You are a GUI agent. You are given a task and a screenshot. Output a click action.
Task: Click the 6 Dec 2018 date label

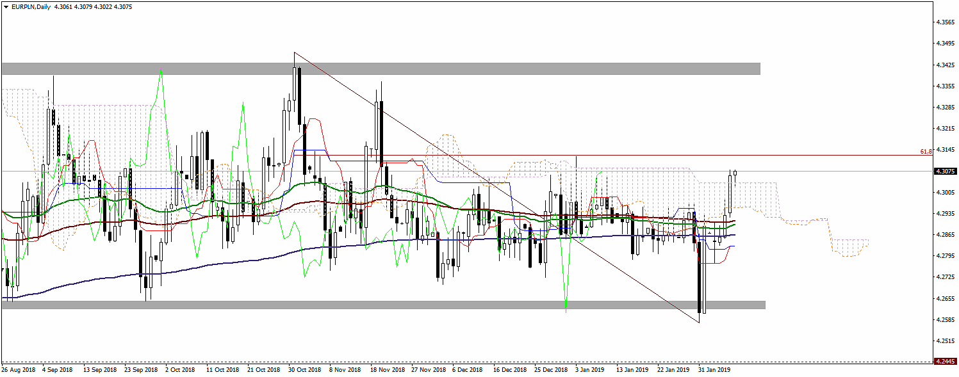(x=468, y=370)
